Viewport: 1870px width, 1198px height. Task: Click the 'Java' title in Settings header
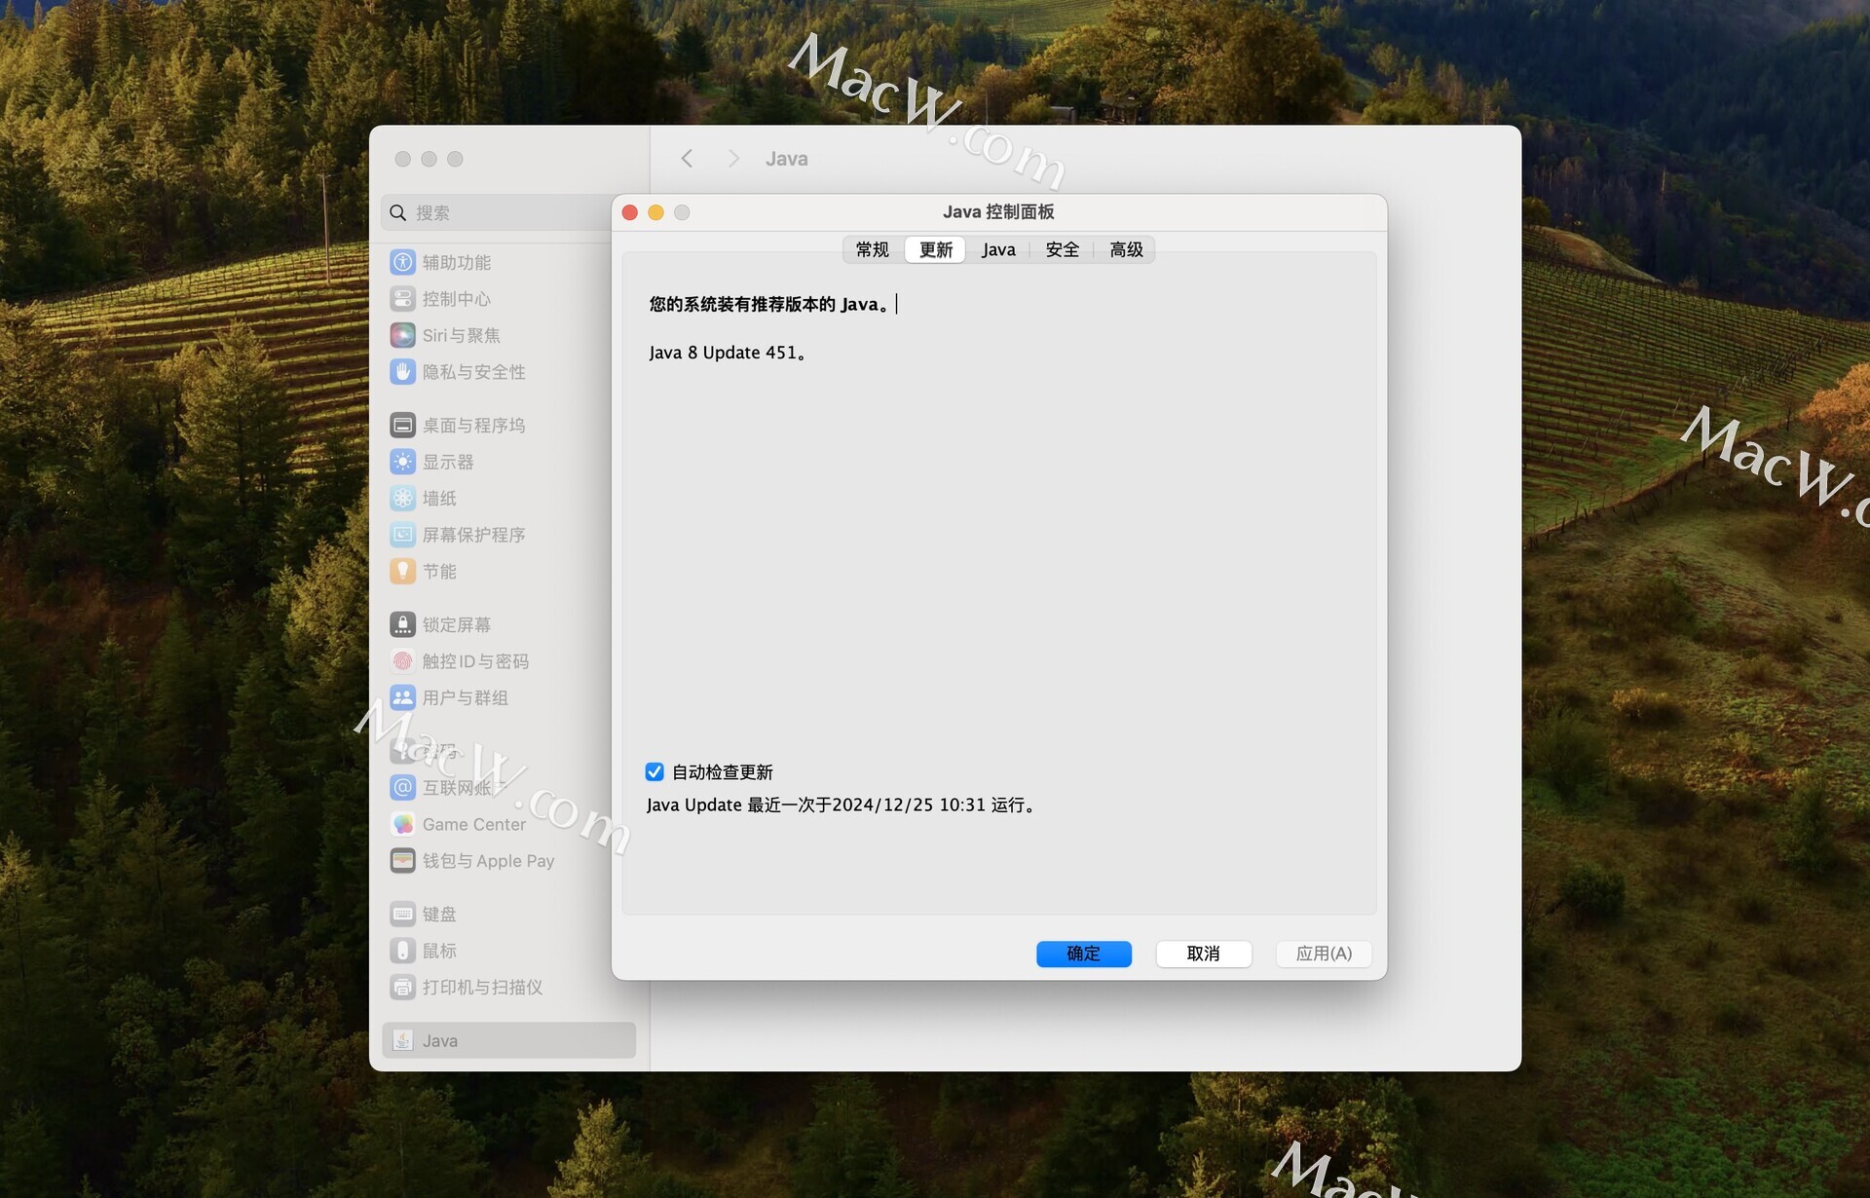click(787, 159)
